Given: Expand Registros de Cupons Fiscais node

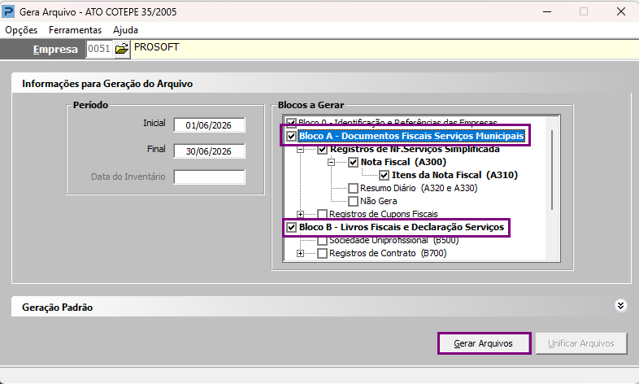Looking at the screenshot, I should 300,214.
